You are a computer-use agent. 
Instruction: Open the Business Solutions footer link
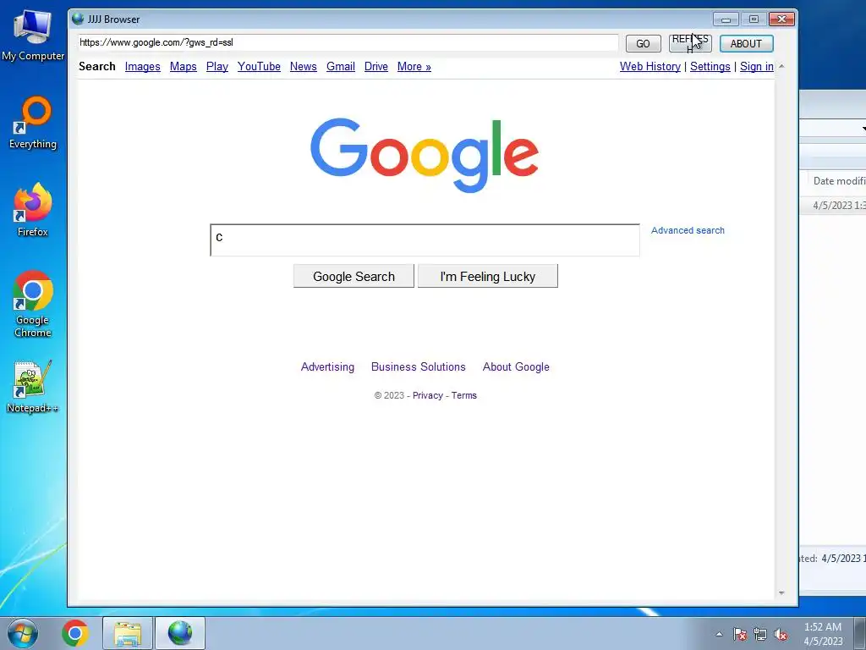click(x=418, y=367)
